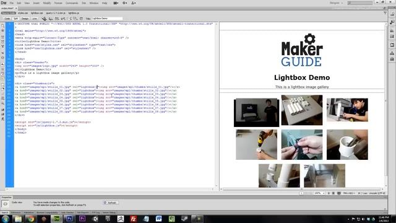Toggle Live view
This screenshot has height=223, width=396.
click(x=35, y=19)
